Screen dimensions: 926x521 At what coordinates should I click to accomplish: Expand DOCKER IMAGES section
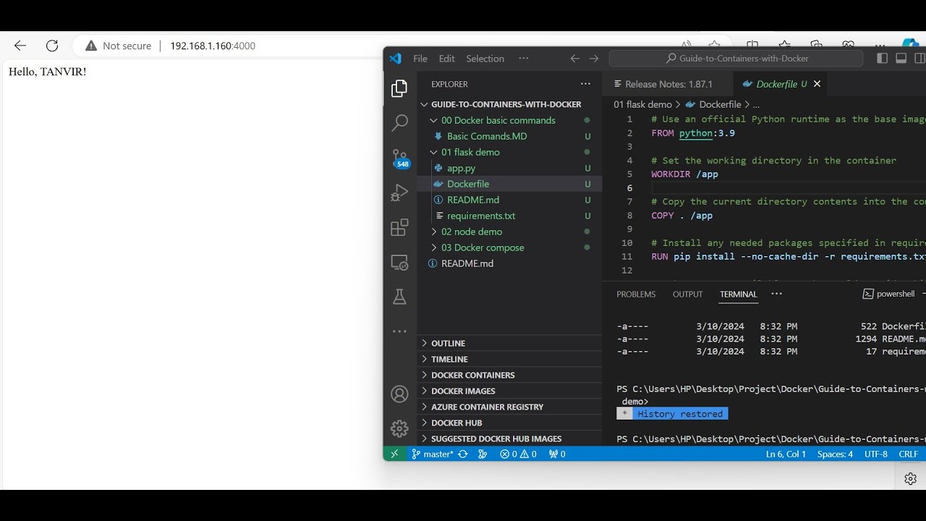tap(509, 391)
